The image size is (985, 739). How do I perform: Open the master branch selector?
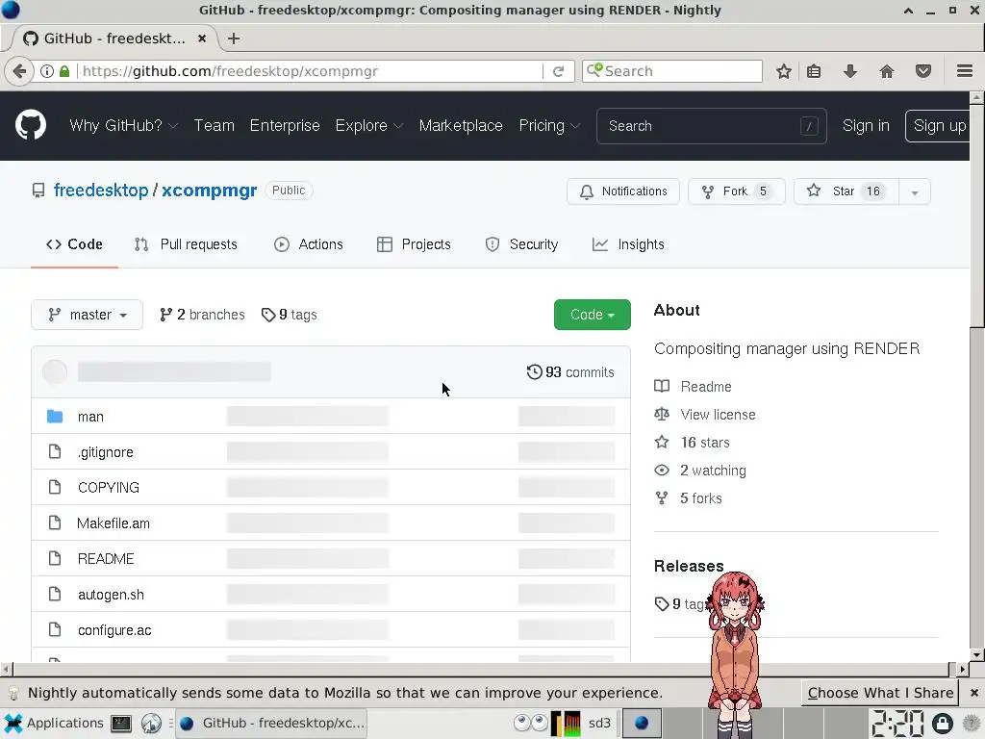pos(87,315)
